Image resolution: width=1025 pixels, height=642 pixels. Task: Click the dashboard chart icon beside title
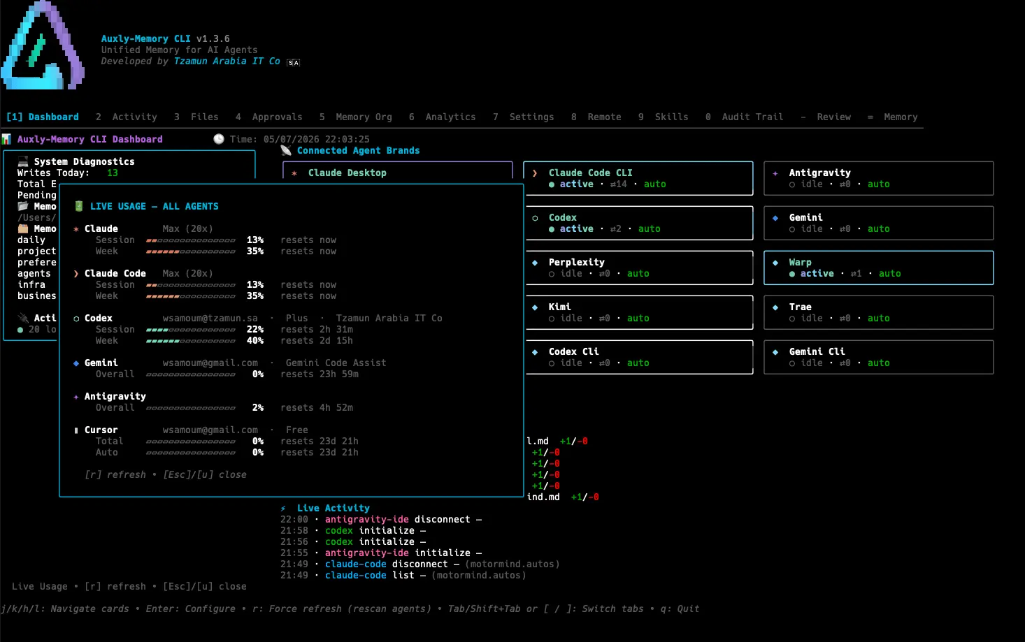(6, 139)
